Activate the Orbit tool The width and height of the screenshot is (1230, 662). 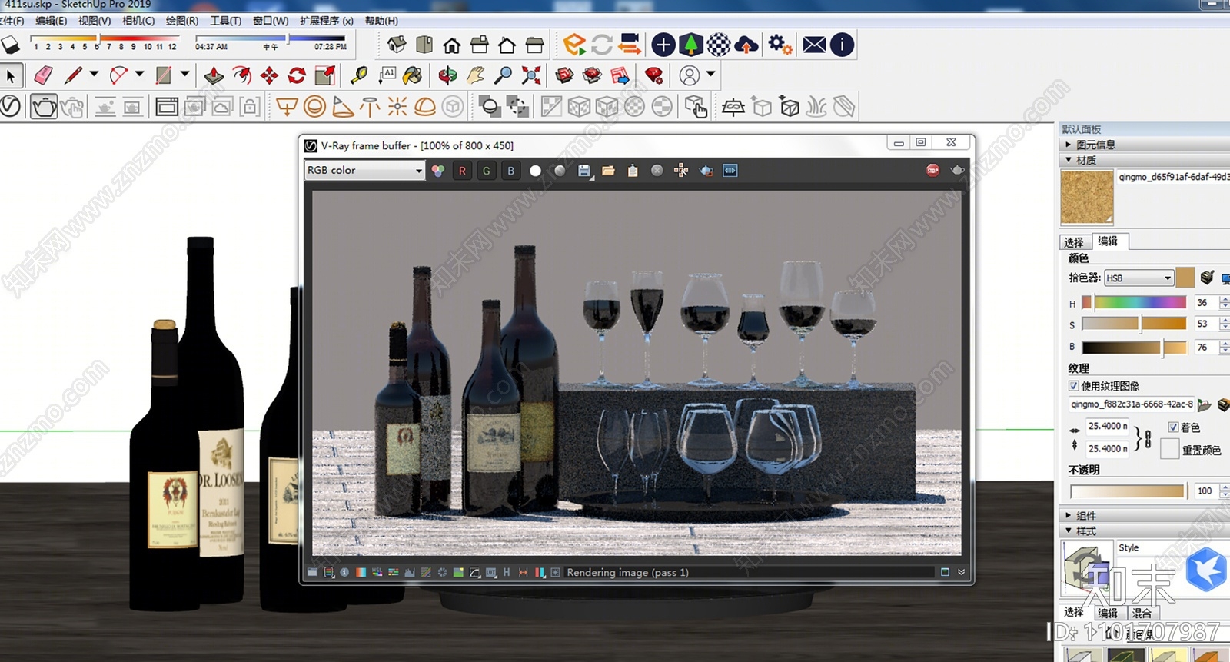tap(447, 75)
